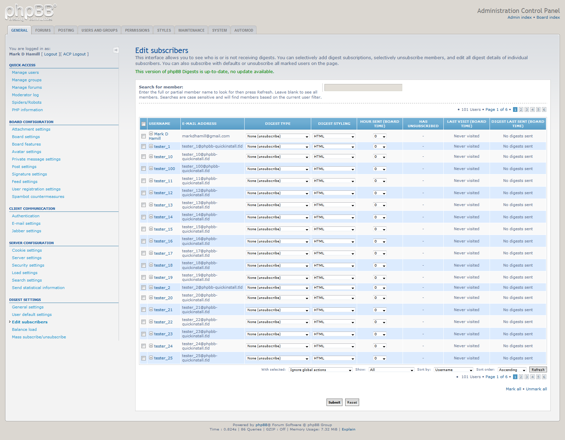This screenshot has width=565, height=440.
Task: Open digest type dropdown for Mark D Hamill
Action: [x=278, y=136]
